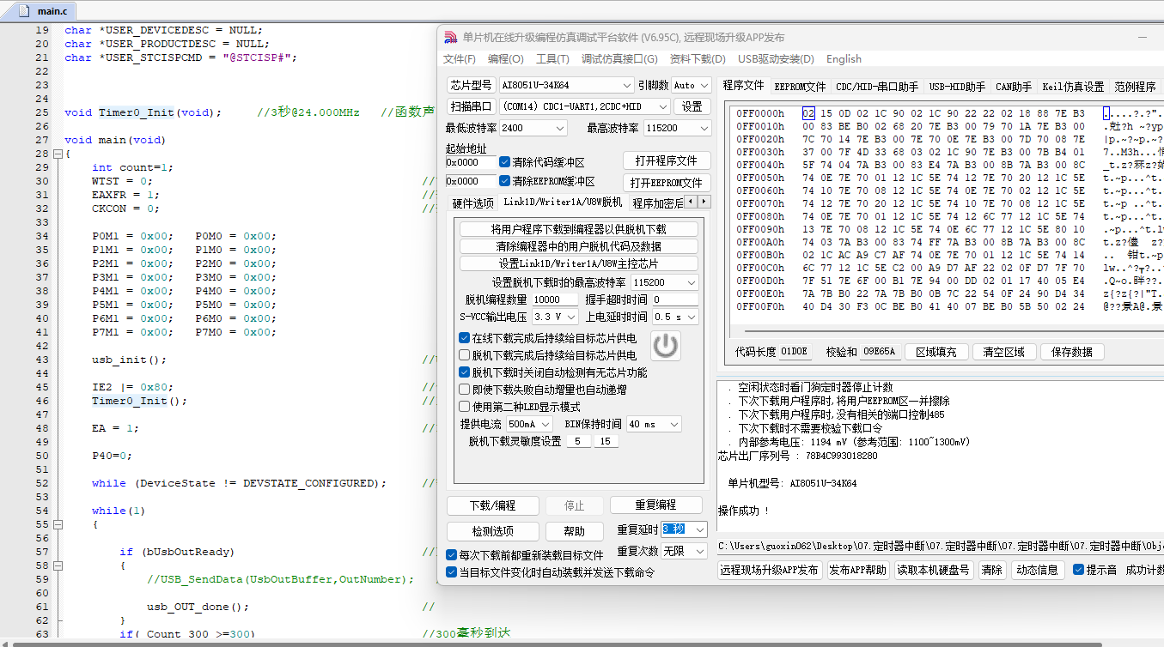Viewport: 1164px width, 647px height.
Task: Uncheck the 提示音 checkbox
Action: (x=1079, y=570)
